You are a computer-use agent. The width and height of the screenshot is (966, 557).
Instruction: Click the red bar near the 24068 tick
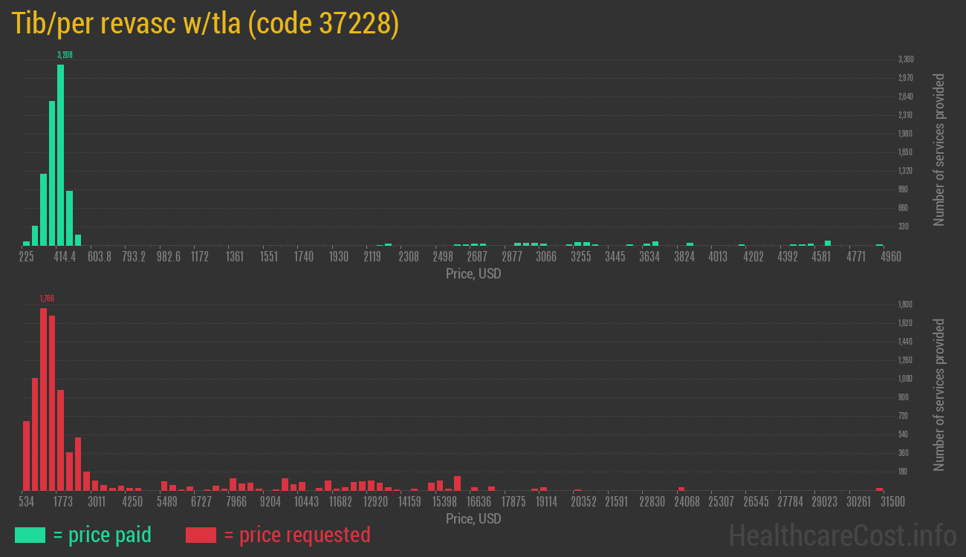click(681, 489)
